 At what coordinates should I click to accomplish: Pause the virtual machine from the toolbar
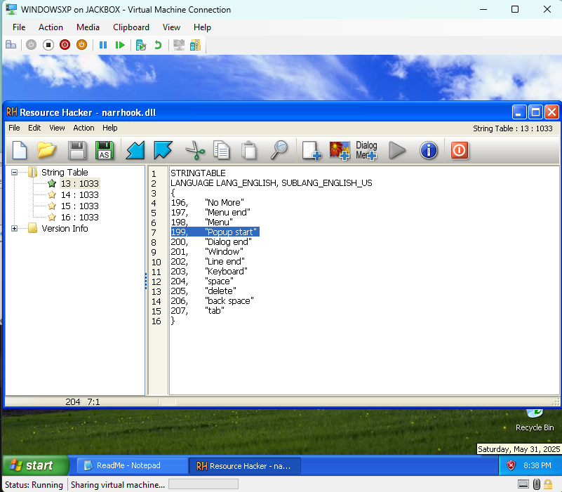103,45
